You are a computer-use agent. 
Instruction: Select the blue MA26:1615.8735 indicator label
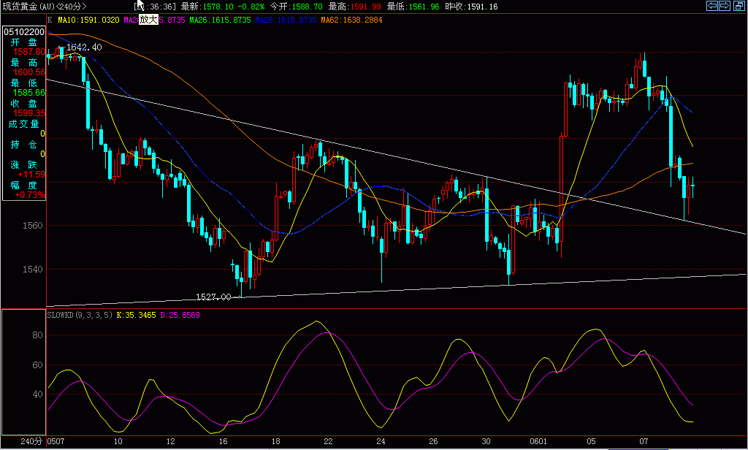286,20
